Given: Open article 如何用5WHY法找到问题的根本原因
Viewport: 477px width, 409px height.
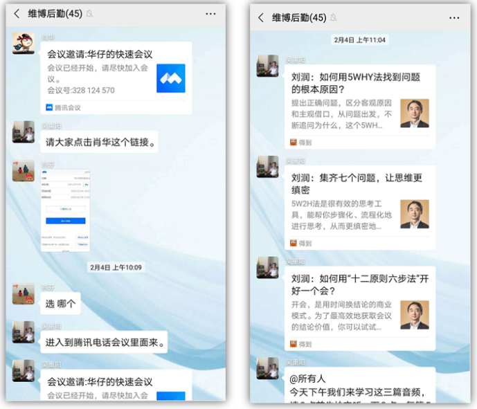Looking at the screenshot, I should coord(360,107).
